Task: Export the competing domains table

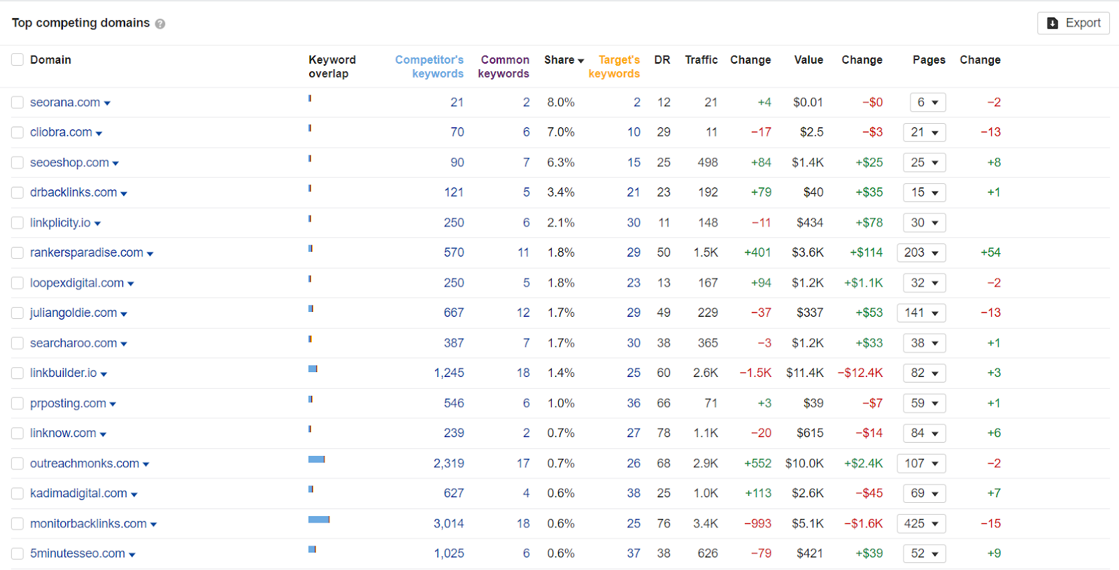Action: [x=1074, y=23]
